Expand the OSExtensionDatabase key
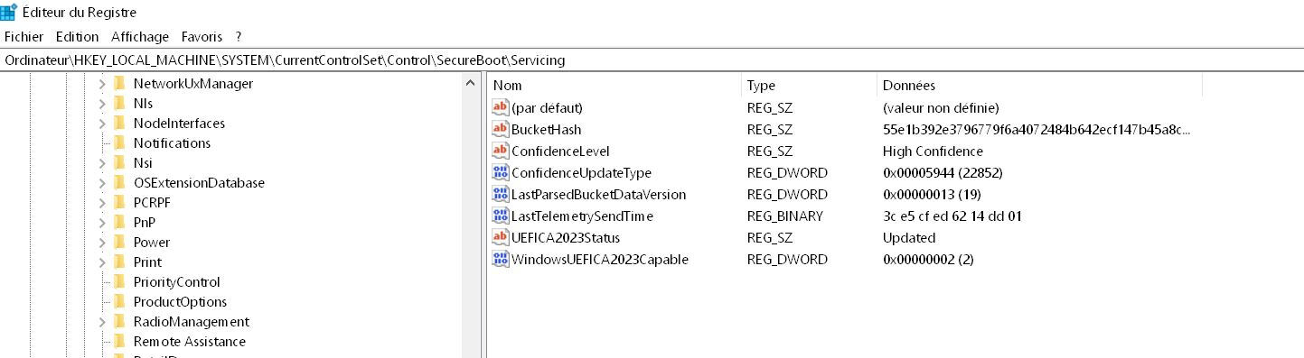Screen dimensions: 1304x358 102,183
